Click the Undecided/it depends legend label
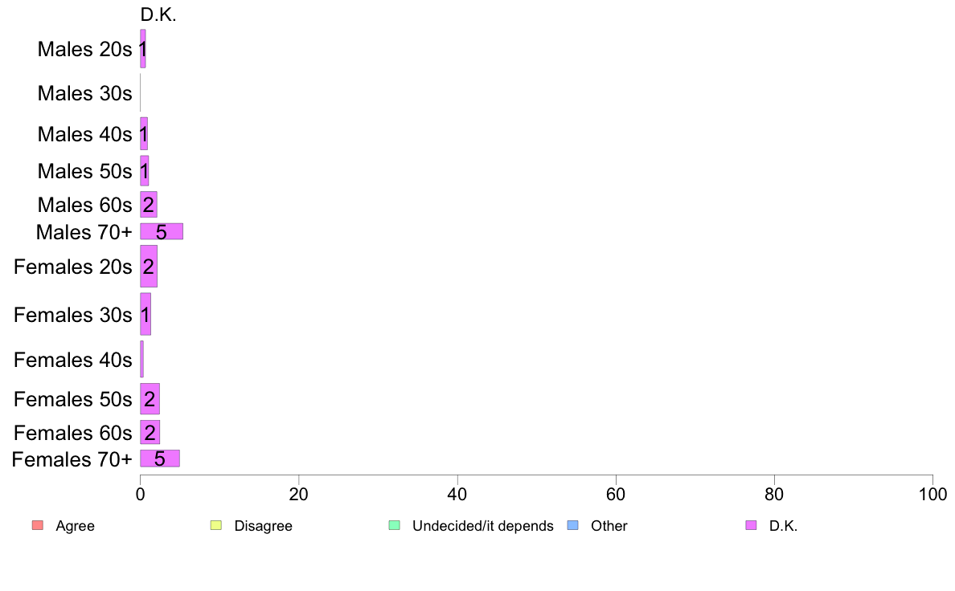Viewport: 955px width, 591px height. click(483, 526)
